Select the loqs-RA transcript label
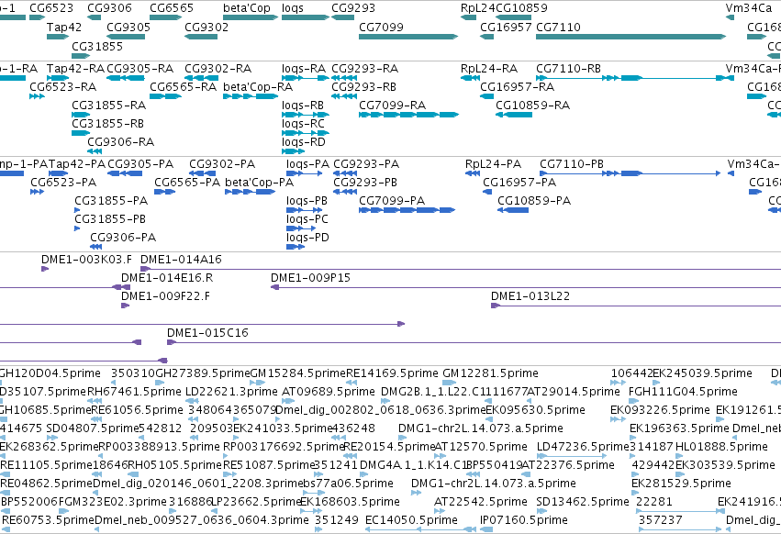Screen dimensions: 781x534 coord(304,68)
